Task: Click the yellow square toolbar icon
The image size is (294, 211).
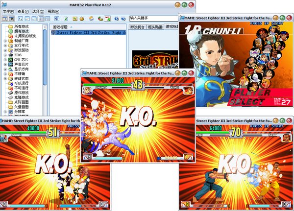Action: (75, 19)
